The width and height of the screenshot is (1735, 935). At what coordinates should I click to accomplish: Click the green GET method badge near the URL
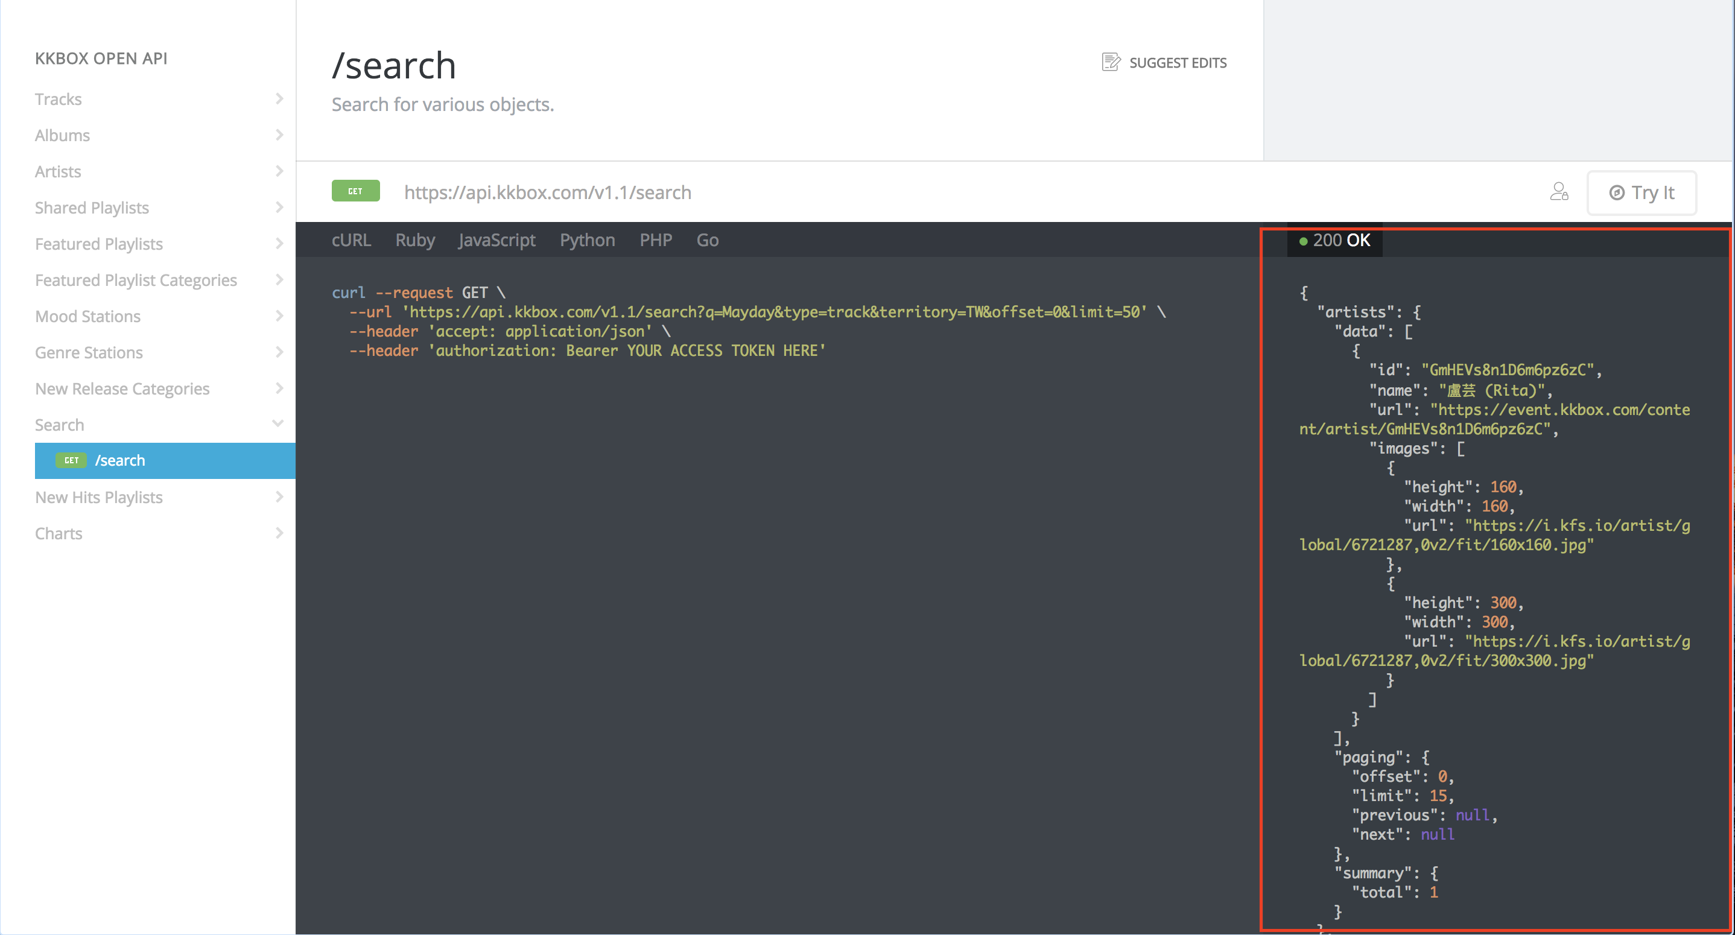pyautogui.click(x=355, y=191)
